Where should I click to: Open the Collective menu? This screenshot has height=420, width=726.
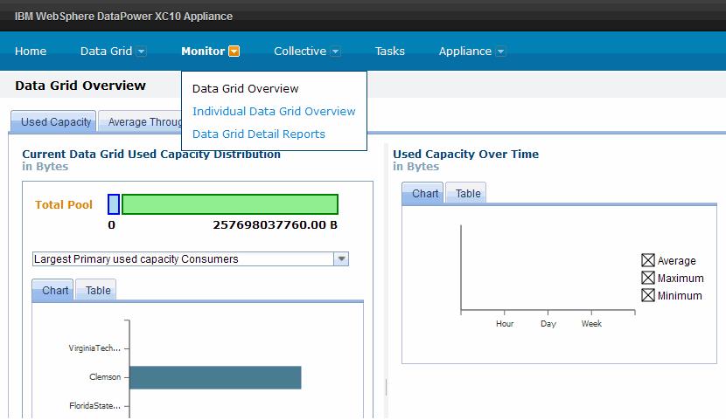300,51
